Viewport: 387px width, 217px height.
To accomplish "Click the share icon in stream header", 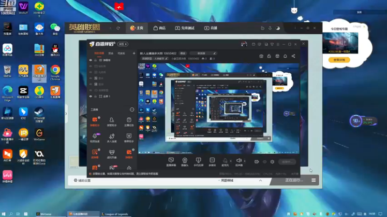I will click(x=293, y=56).
